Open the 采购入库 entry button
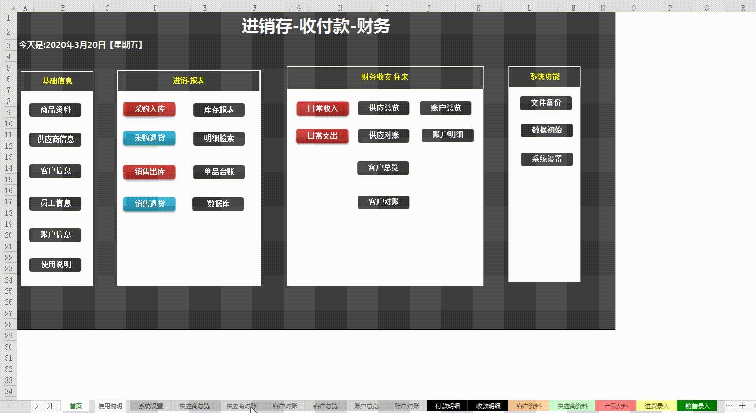The width and height of the screenshot is (756, 413). click(x=149, y=109)
